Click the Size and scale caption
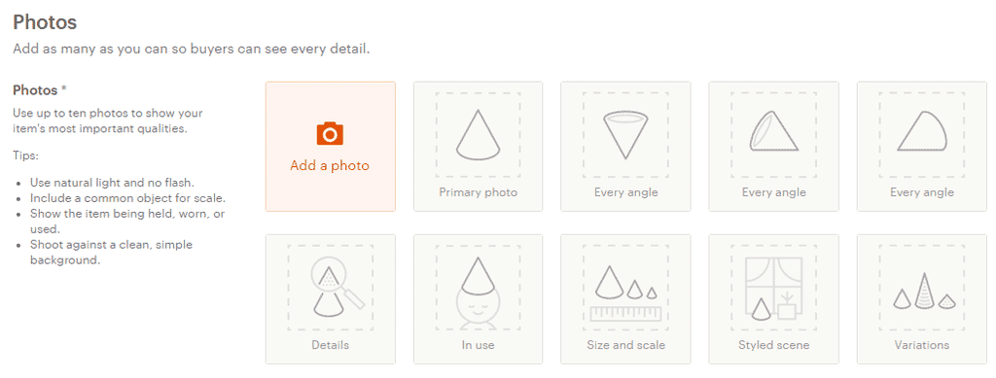Viewport: 996px width, 378px height. point(625,345)
